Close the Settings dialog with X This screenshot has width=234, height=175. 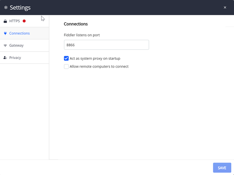[225, 7]
